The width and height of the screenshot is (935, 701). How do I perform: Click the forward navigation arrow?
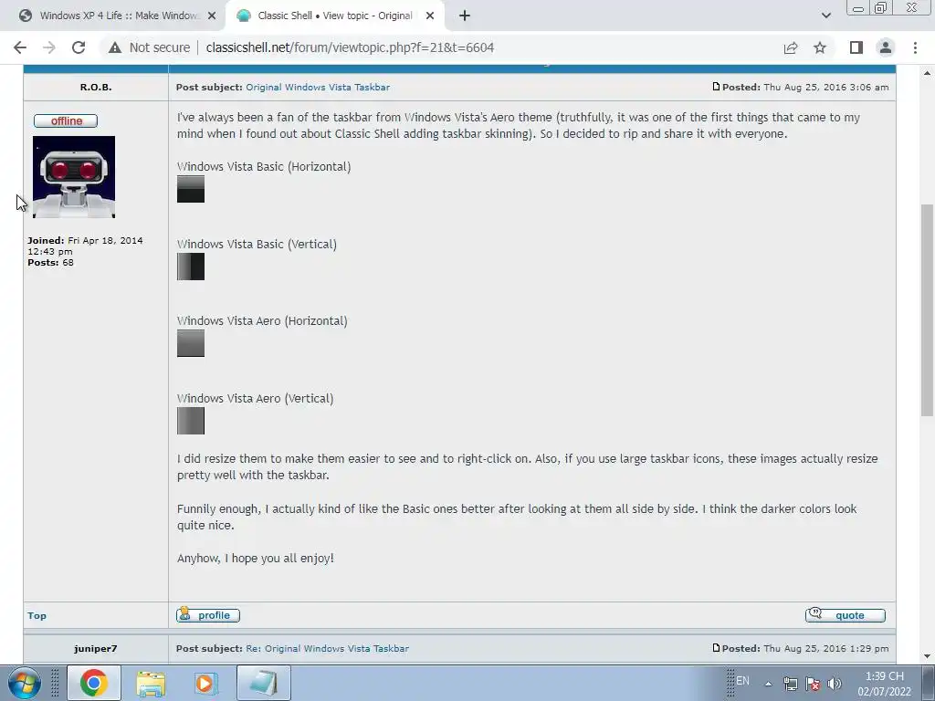[49, 47]
